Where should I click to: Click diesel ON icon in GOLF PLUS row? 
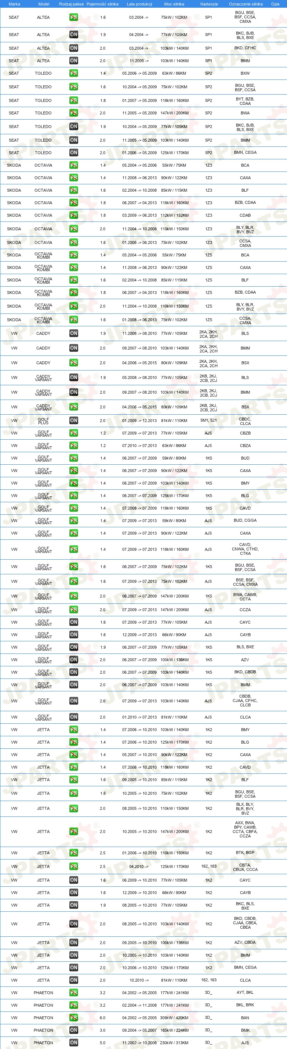pyautogui.click(x=73, y=421)
